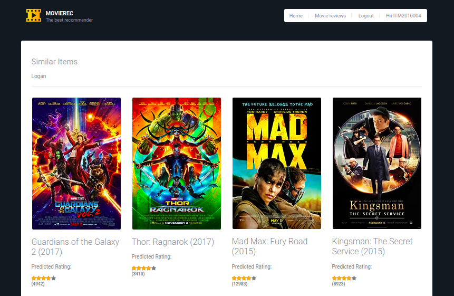Go to Movie reviews page
The height and width of the screenshot is (296, 454).
click(x=330, y=16)
